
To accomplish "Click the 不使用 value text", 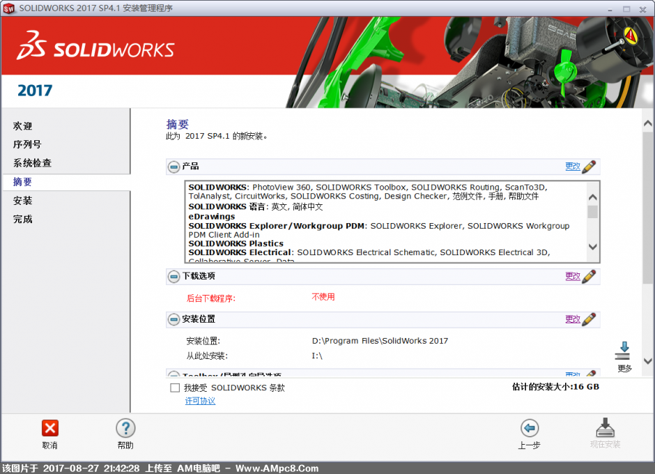I will click(x=323, y=297).
